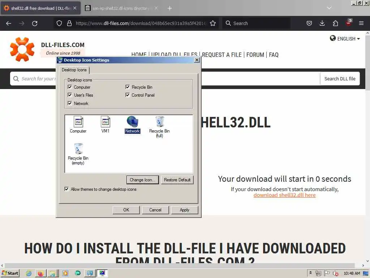
Task: Click the Restore Default button
Action: (x=177, y=180)
